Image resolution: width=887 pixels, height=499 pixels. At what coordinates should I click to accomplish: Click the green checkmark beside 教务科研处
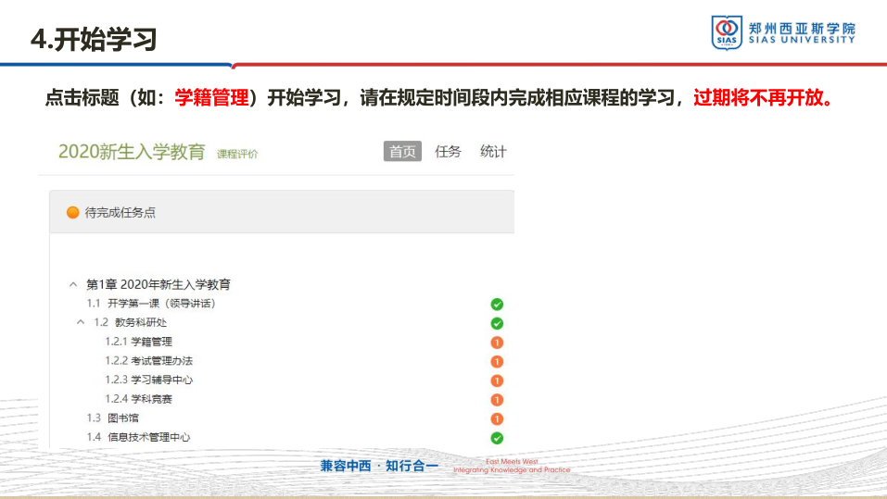[x=497, y=323]
